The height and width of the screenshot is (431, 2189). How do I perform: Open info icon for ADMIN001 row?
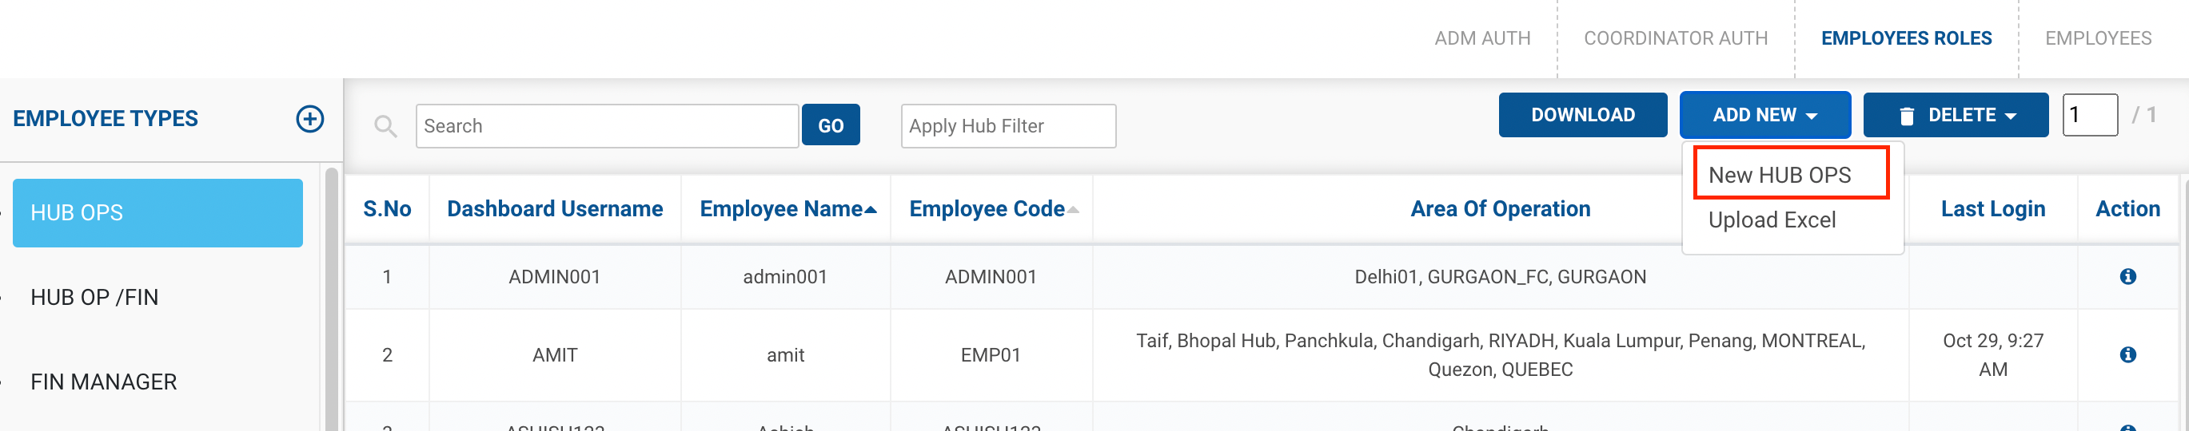[2127, 277]
